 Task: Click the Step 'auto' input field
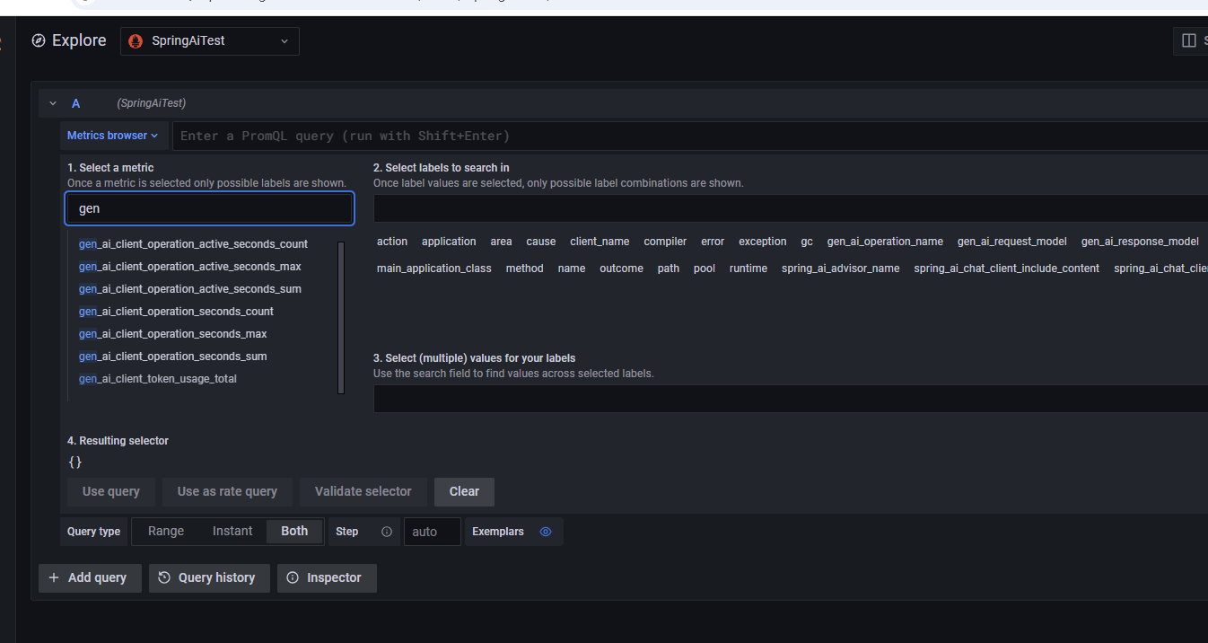tap(433, 532)
